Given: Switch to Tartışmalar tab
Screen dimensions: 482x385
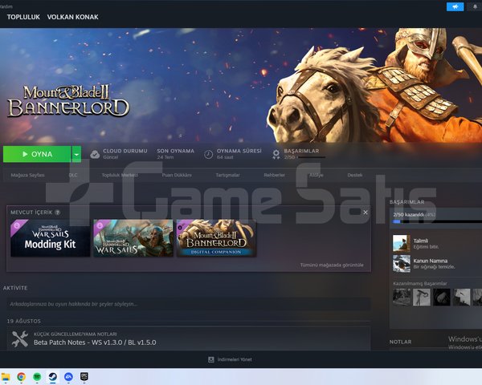Looking at the screenshot, I should point(227,175).
